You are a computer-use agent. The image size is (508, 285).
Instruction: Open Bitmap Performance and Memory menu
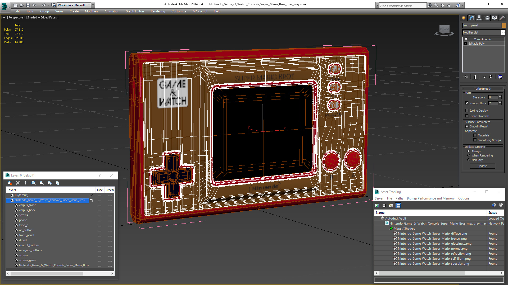point(430,198)
